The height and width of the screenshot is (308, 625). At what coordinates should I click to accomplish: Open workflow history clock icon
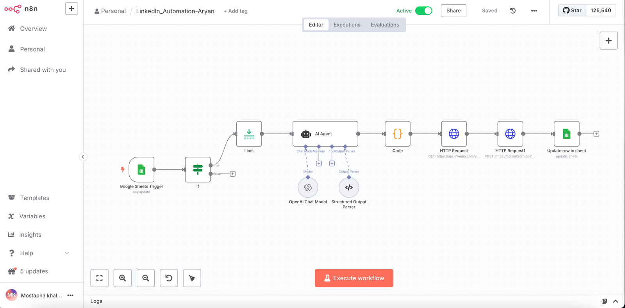[x=513, y=11]
